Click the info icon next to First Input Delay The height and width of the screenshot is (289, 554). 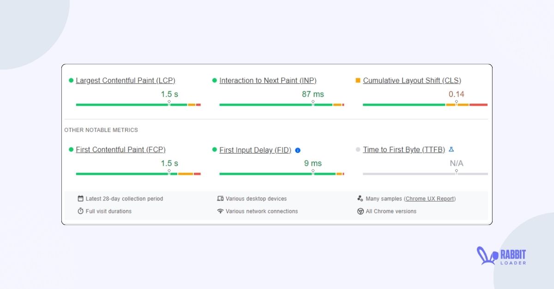coord(298,150)
